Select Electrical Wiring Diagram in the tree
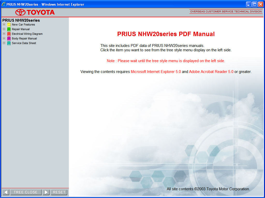 [27, 34]
